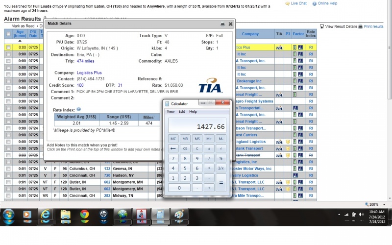Click Calculator 1/x reciprocal button
The width and height of the screenshot is (392, 245).
tap(221, 168)
